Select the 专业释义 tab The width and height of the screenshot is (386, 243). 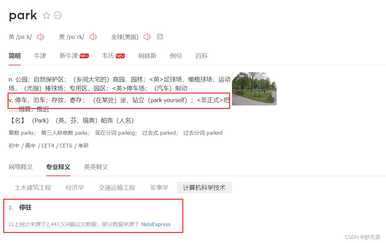[x=58, y=167]
